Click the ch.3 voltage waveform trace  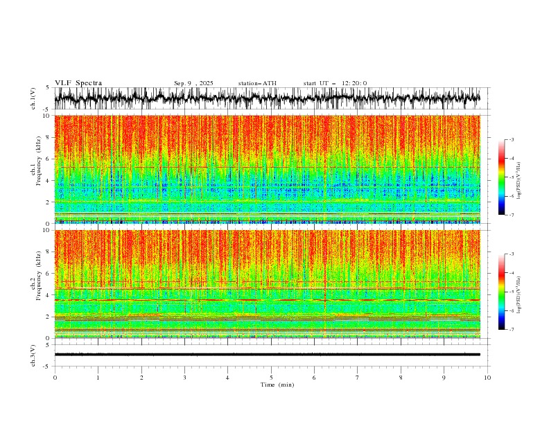[x=268, y=355]
